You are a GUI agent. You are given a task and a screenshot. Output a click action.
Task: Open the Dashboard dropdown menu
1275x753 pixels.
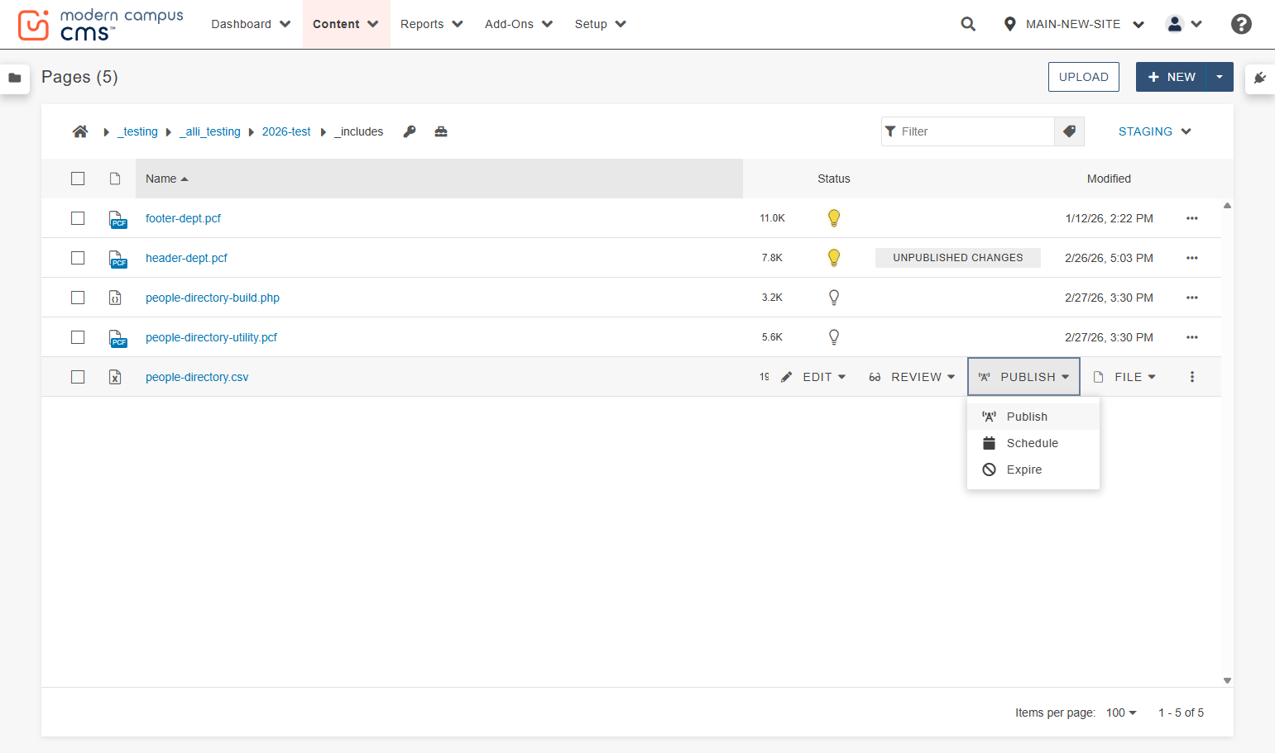coord(251,24)
